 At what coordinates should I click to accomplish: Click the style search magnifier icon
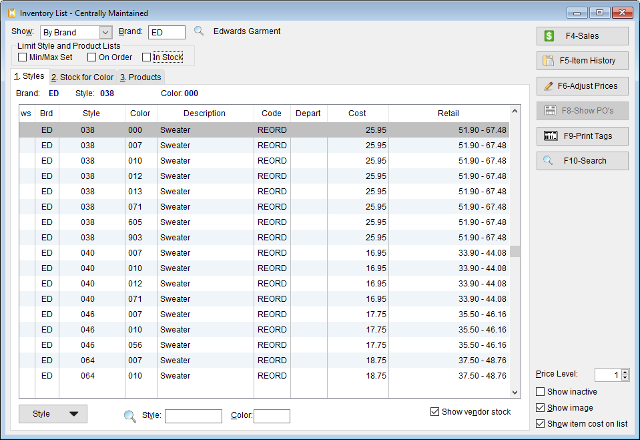[x=129, y=417]
